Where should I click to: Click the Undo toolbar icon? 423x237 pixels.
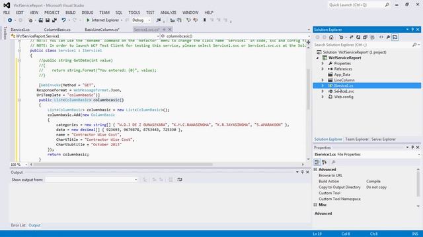63,20
